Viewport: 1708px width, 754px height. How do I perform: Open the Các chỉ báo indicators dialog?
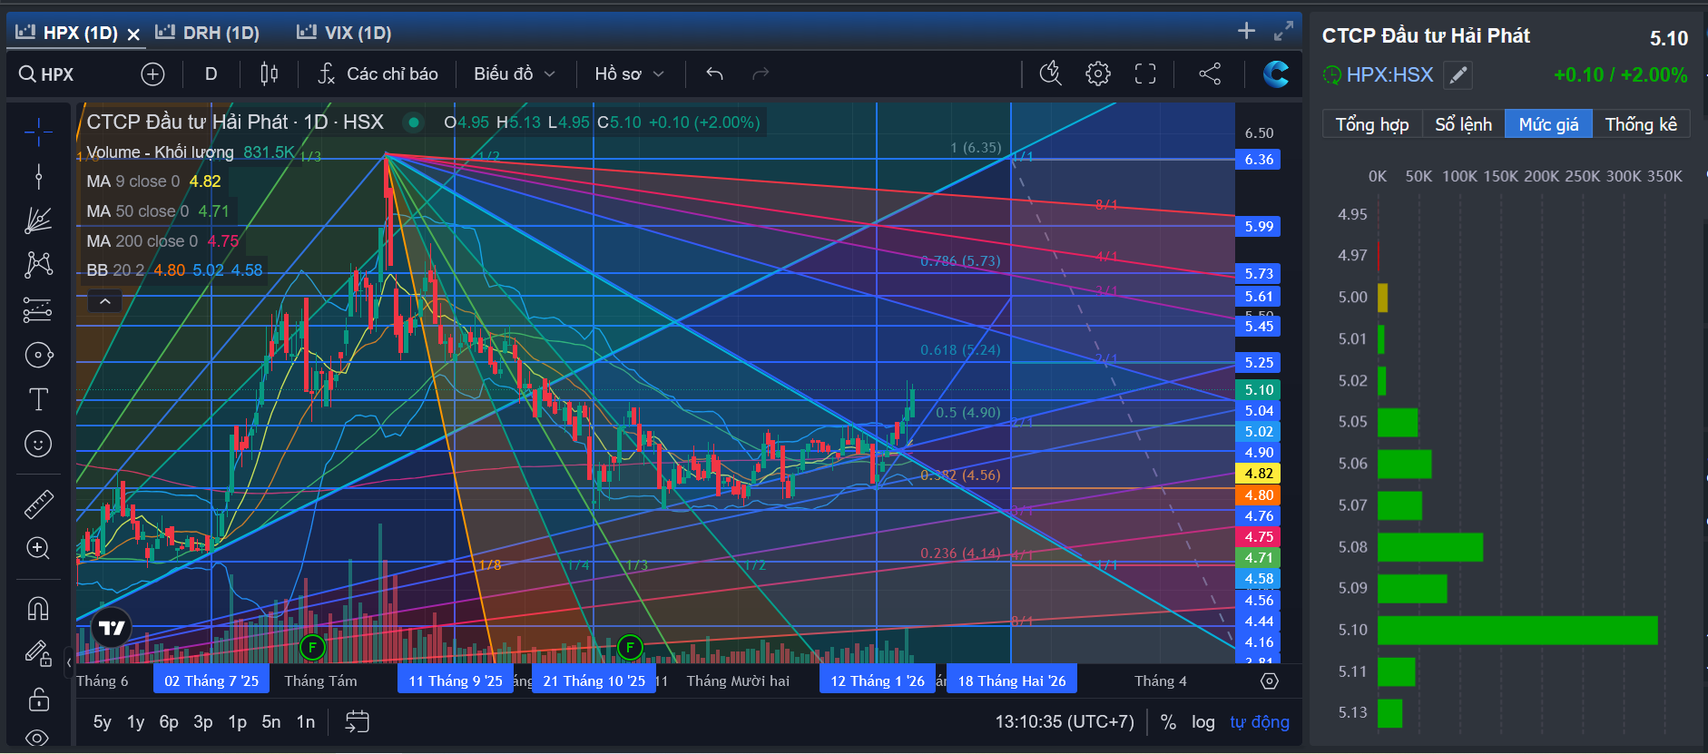coord(378,74)
